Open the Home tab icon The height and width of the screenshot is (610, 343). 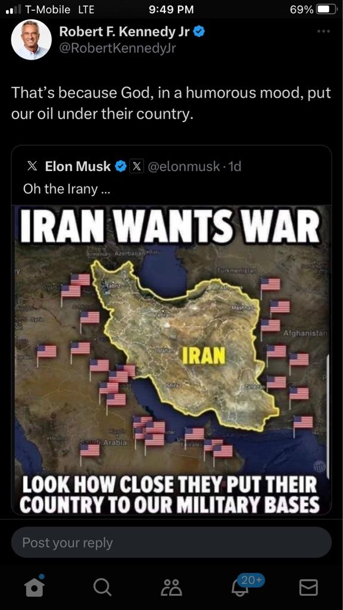pos(35,586)
